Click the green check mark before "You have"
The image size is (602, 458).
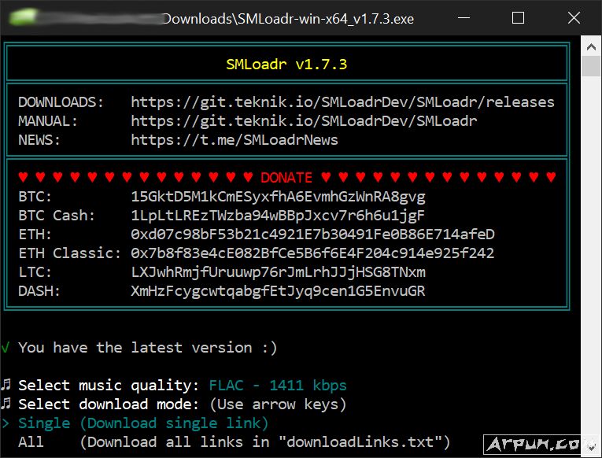(x=6, y=348)
